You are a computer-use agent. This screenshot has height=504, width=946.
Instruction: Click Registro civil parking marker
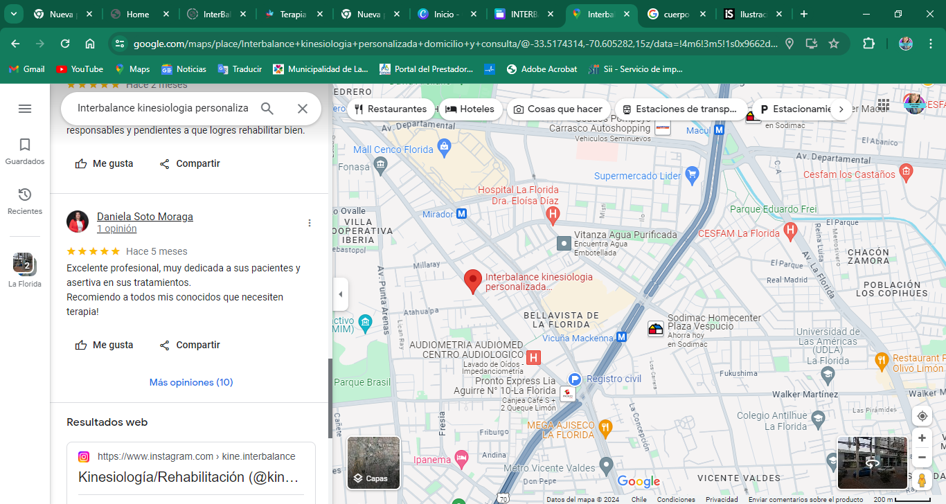tap(574, 379)
